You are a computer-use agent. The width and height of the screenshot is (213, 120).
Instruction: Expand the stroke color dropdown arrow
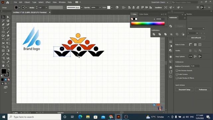(26, 7)
